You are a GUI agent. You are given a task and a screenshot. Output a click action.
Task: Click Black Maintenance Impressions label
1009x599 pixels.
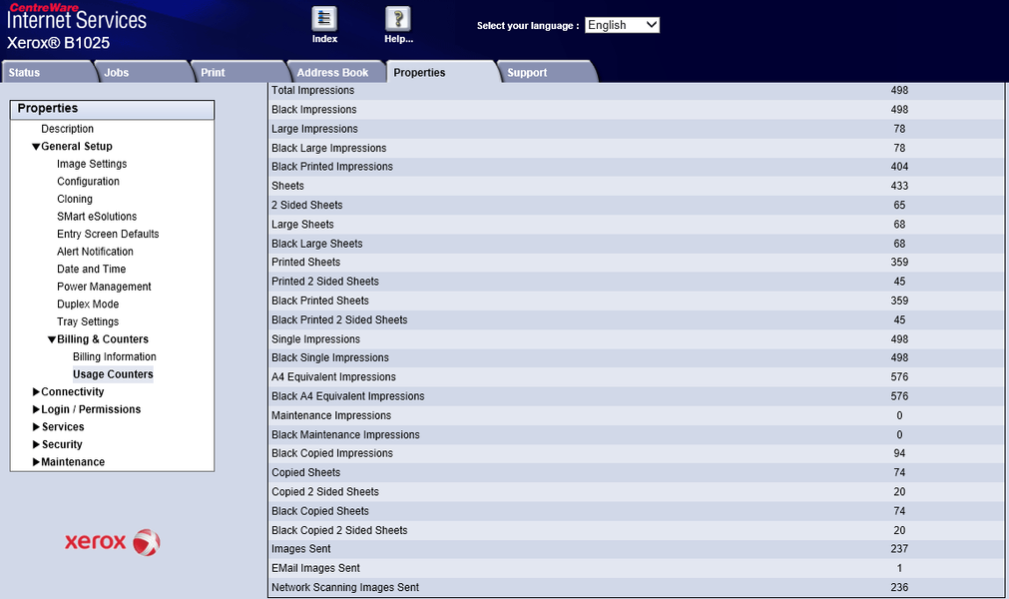point(345,435)
